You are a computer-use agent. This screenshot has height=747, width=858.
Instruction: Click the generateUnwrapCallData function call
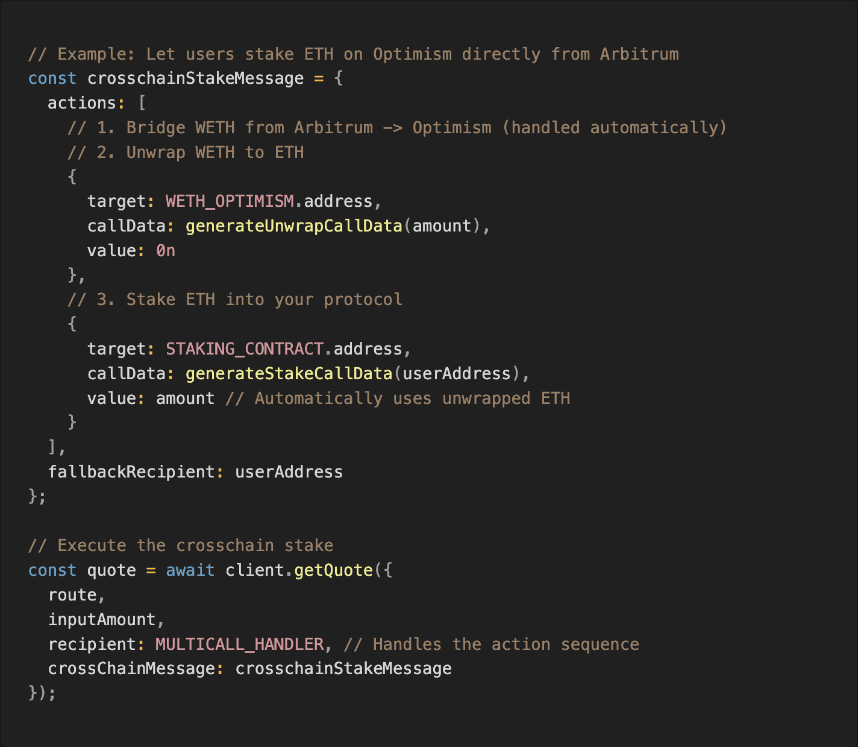(x=293, y=226)
